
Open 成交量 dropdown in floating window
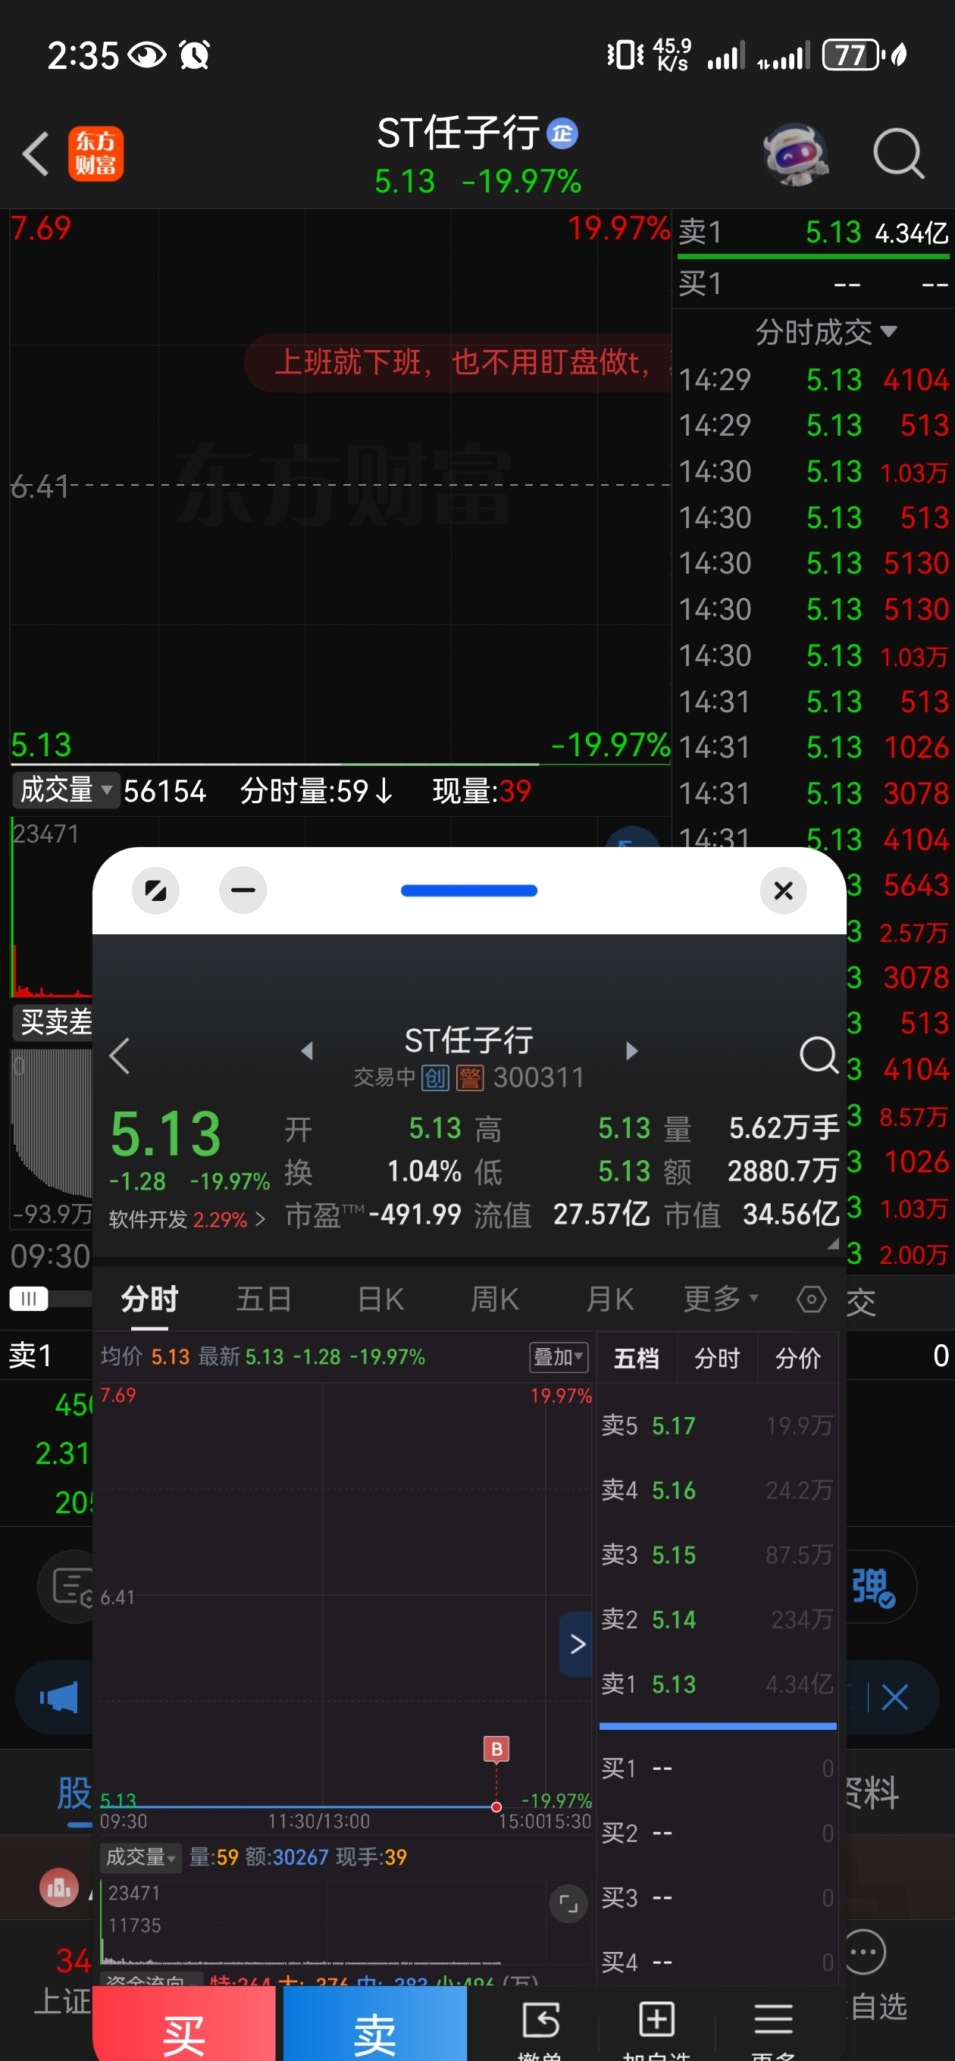[x=140, y=1856]
